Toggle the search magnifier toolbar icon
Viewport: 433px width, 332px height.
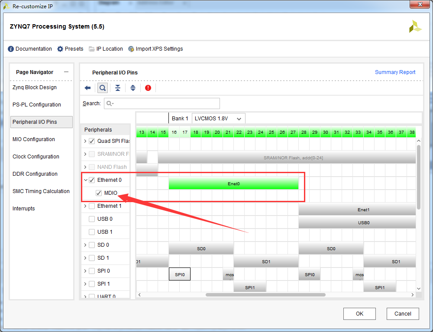point(103,88)
